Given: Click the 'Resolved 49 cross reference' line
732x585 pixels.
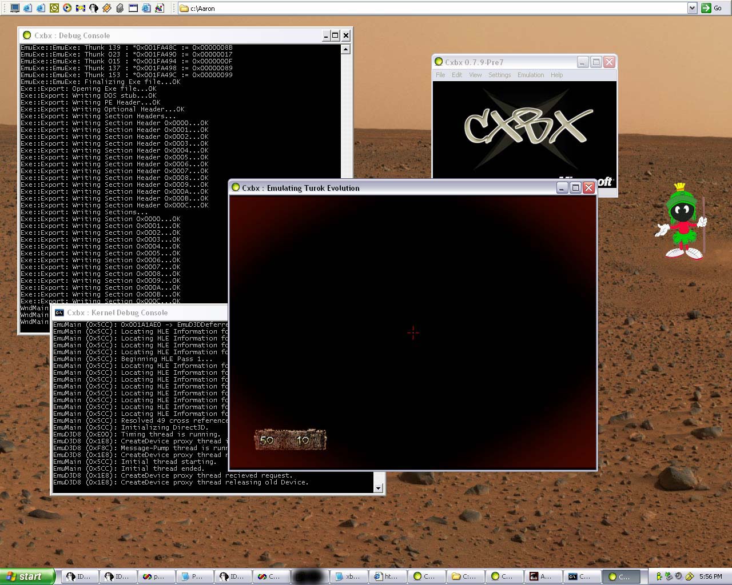Looking at the screenshot, I should tap(140, 420).
